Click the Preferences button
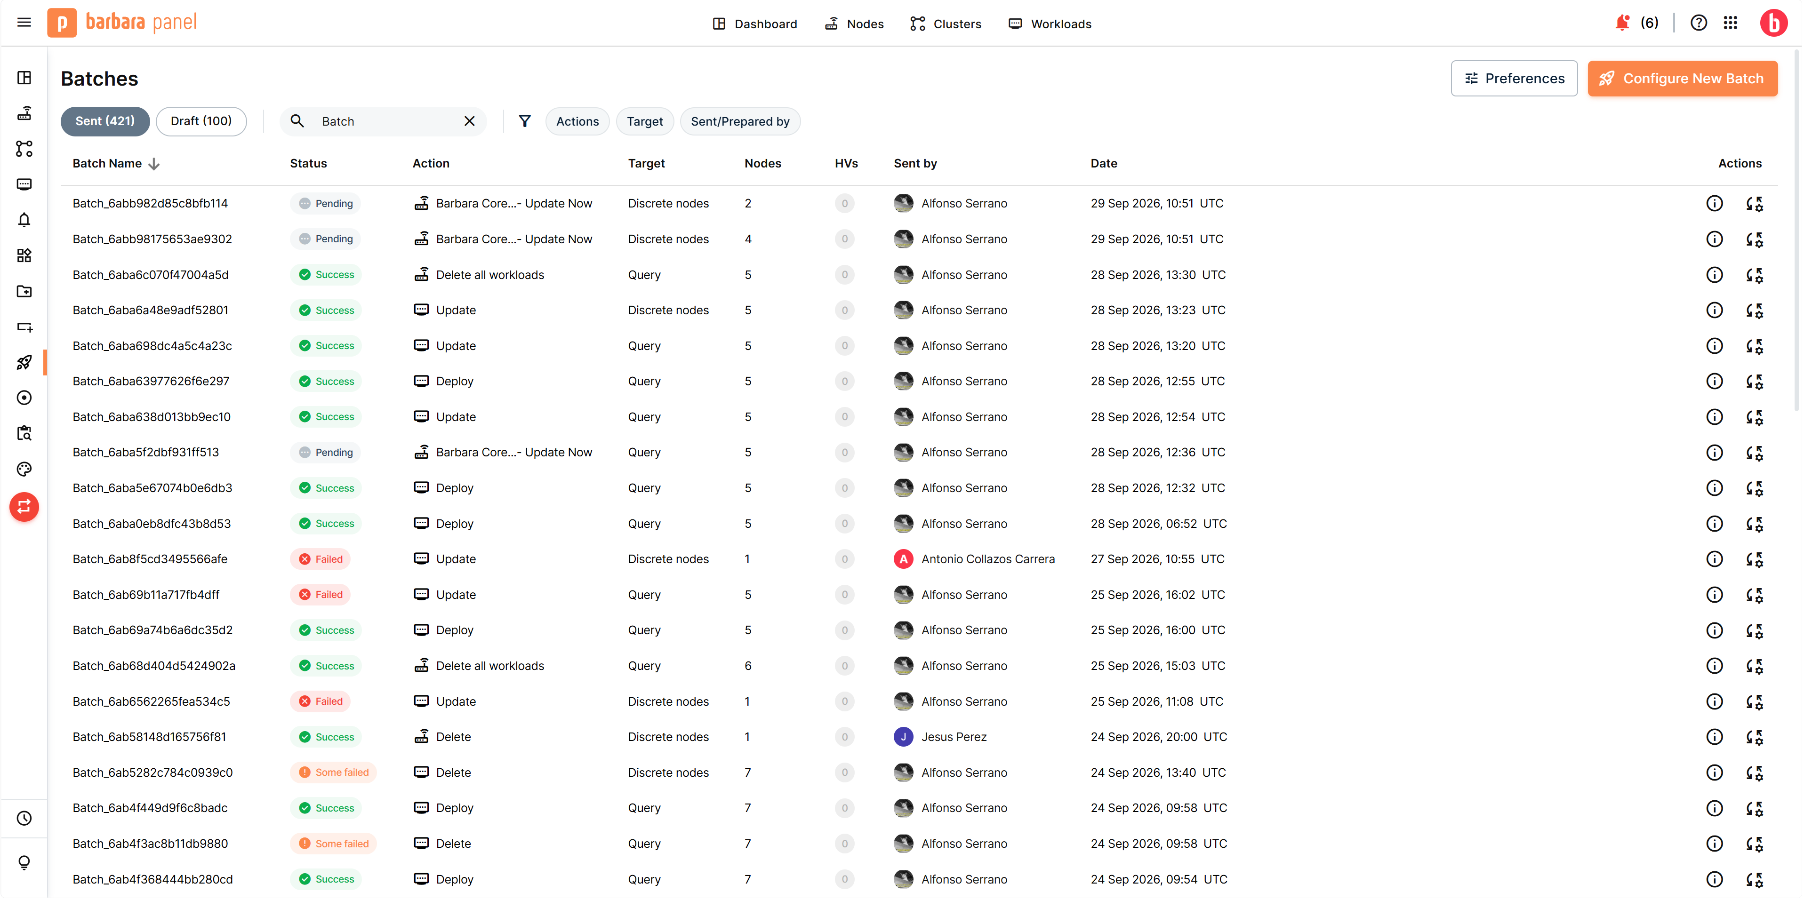Image resolution: width=1804 pixels, height=900 pixels. click(x=1513, y=79)
